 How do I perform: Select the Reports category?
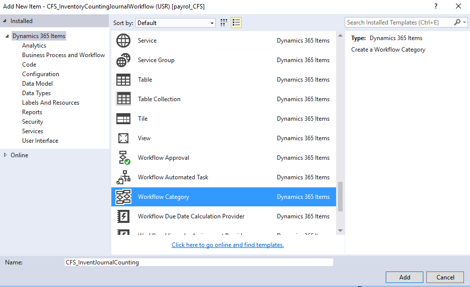pos(32,112)
